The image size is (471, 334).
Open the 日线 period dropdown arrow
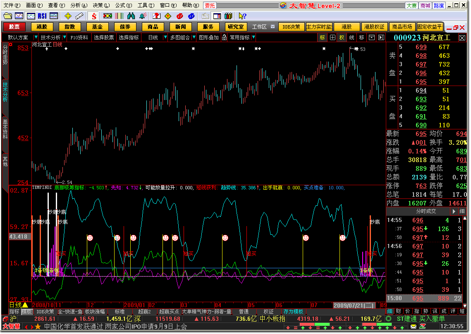tap(165, 37)
